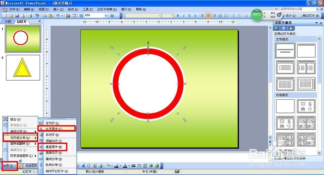Viewport: 324px width, 175px height.
Task: Open the 65% zoom dropdown
Action: [x=106, y=16]
